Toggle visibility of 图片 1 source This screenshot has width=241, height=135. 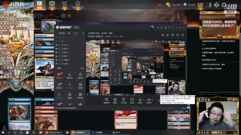56,56
